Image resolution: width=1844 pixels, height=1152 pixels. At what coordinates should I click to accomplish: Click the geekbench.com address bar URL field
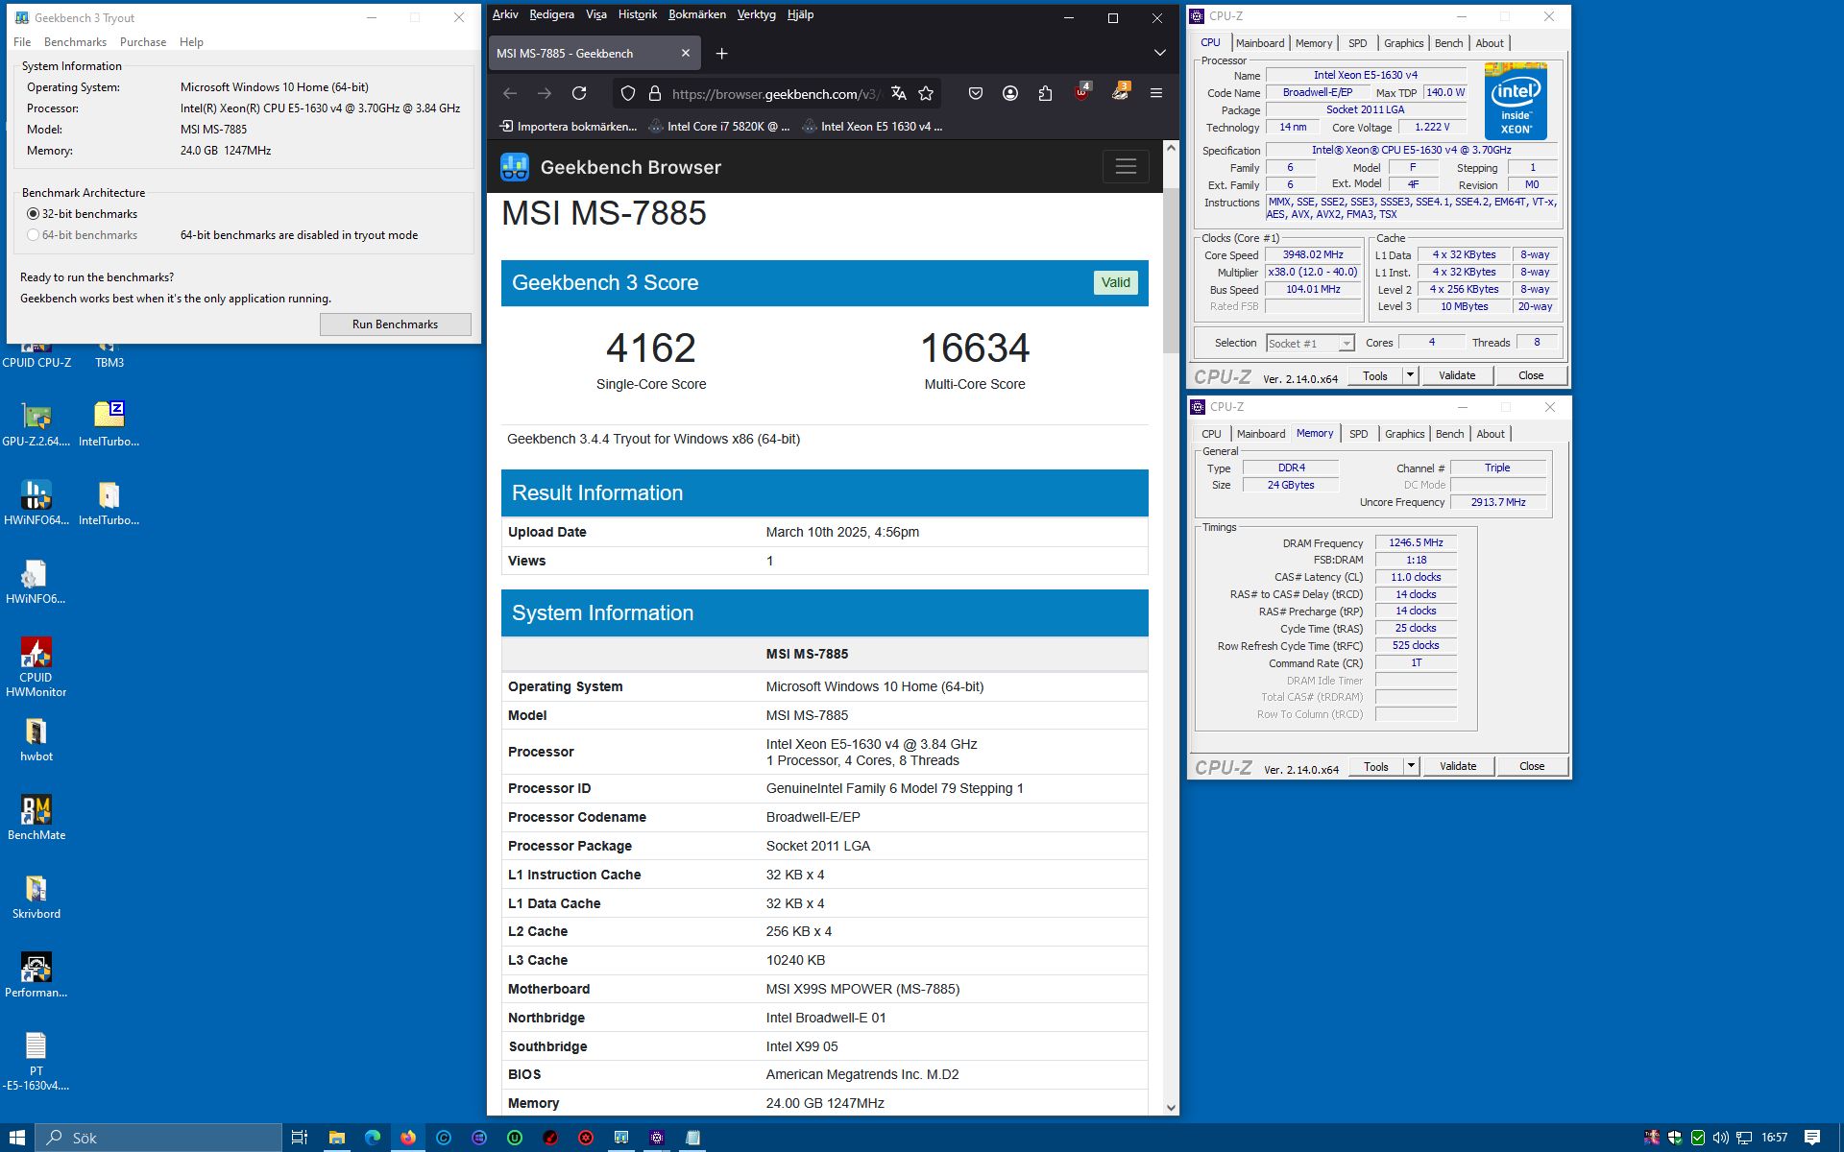pos(776,93)
